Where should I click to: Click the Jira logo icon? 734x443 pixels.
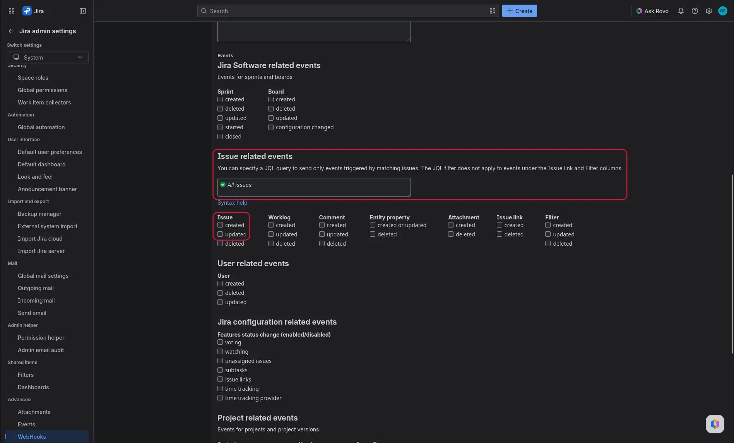27,11
